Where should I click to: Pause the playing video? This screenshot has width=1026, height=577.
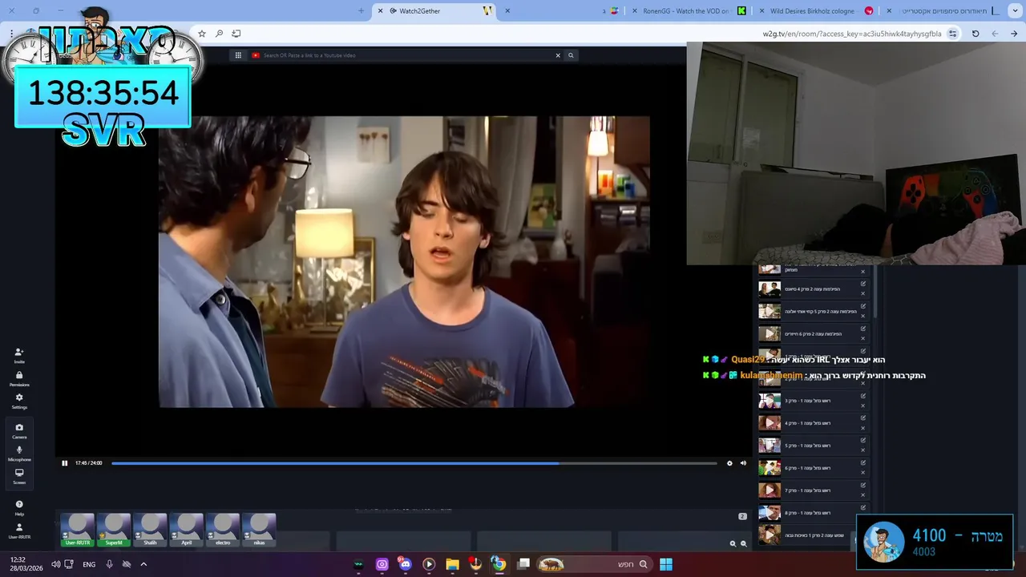(x=65, y=463)
